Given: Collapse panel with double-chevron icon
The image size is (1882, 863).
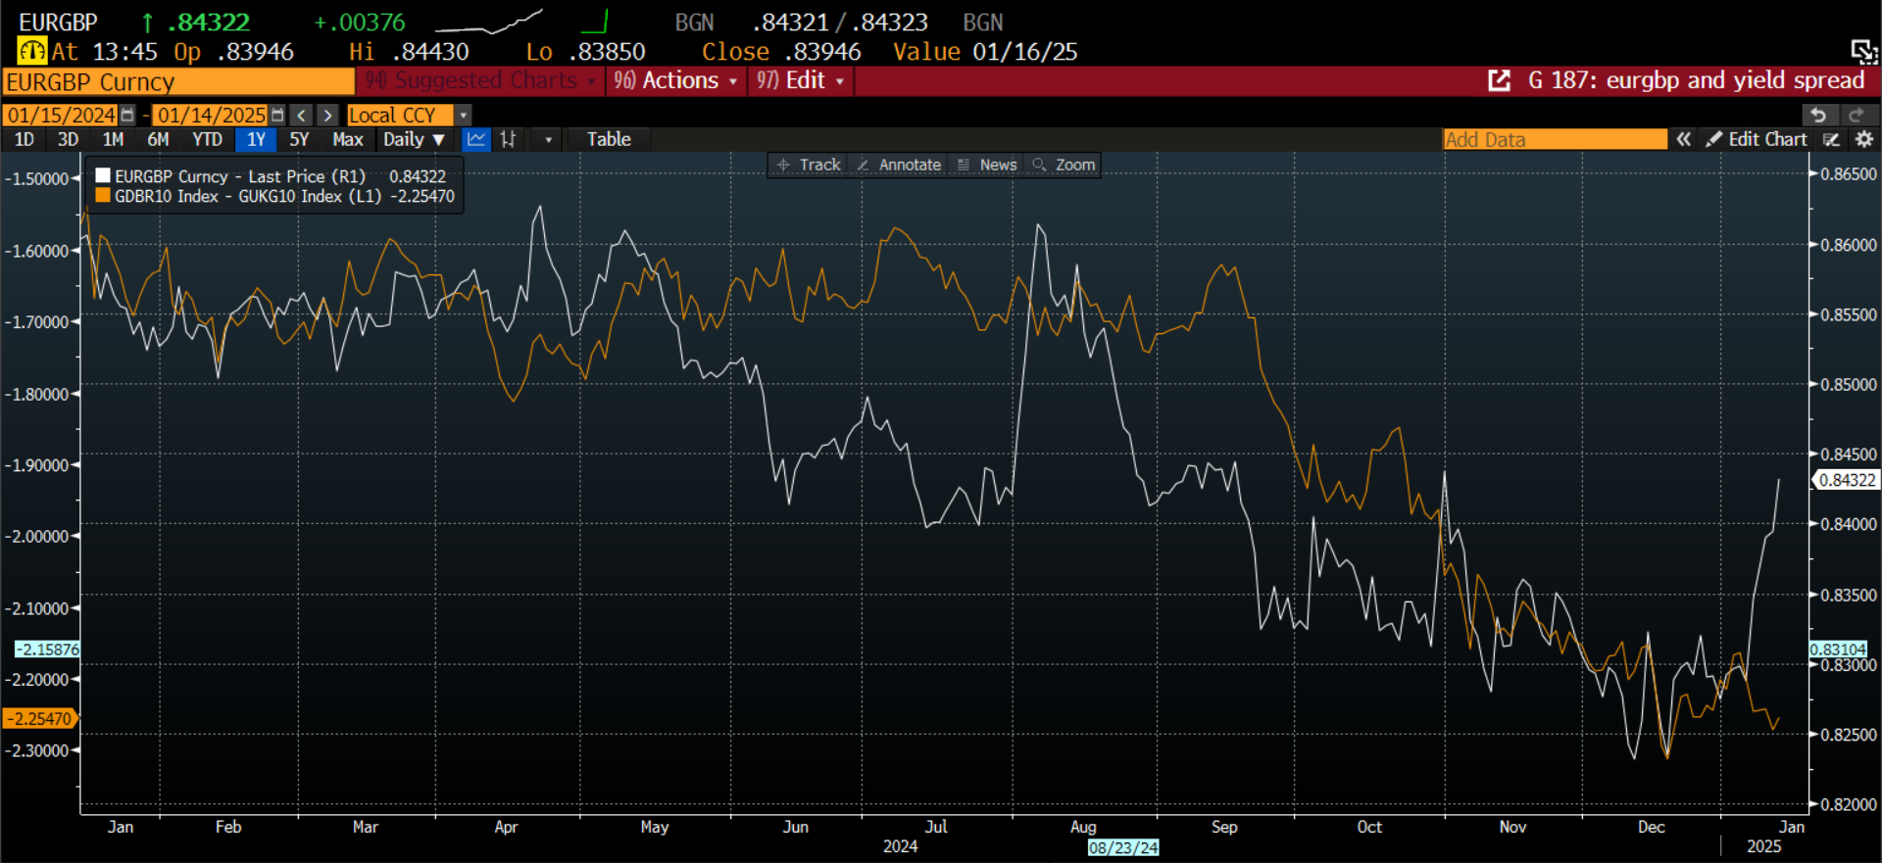Looking at the screenshot, I should 1683,139.
